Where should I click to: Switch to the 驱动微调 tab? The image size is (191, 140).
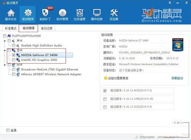(x=29, y=28)
